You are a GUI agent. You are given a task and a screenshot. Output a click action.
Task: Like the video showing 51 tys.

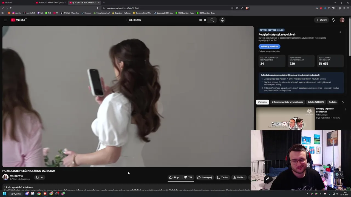174,177
